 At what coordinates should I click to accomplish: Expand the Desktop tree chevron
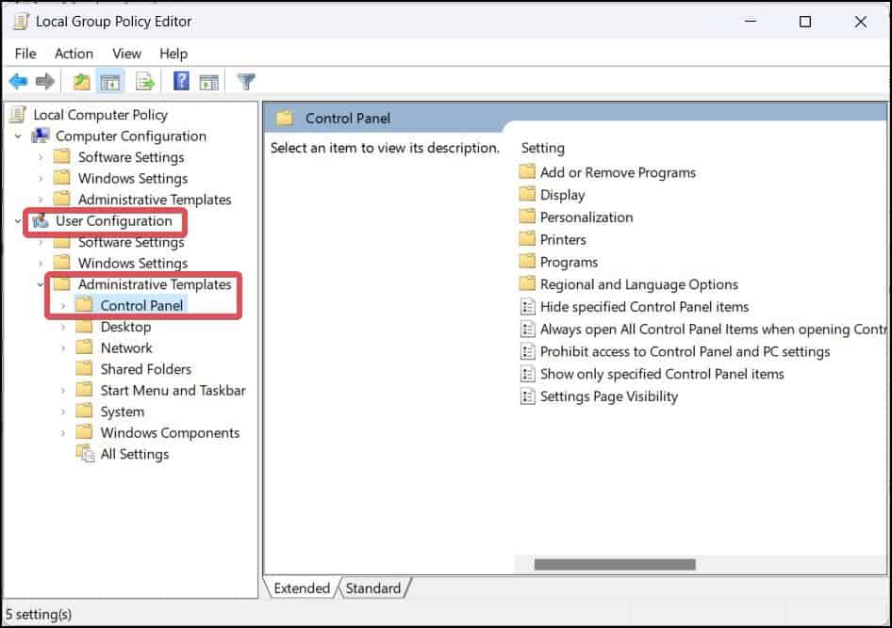[x=63, y=327]
